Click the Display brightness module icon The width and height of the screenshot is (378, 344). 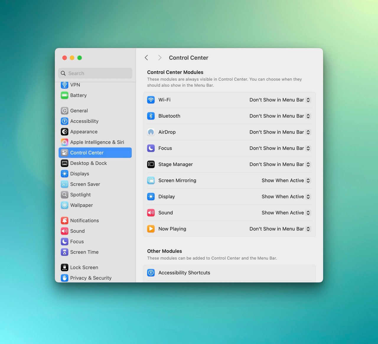[151, 196]
